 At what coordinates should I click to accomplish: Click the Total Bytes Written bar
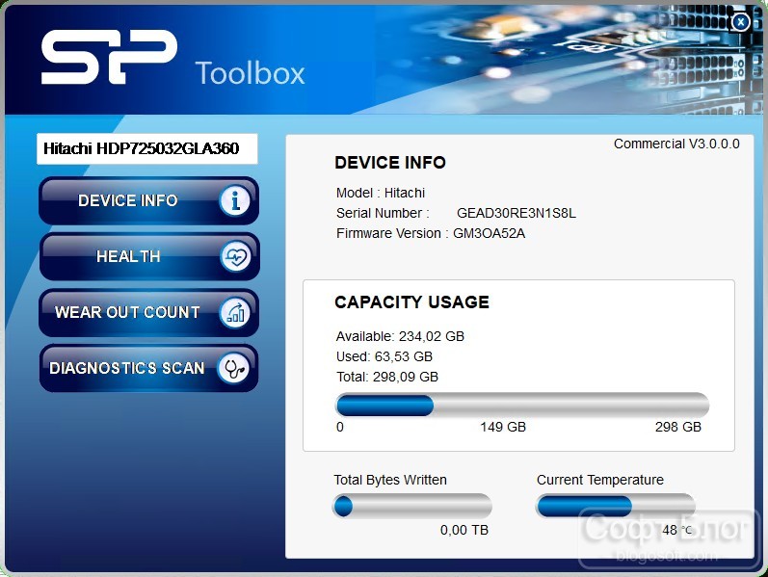pos(411,506)
